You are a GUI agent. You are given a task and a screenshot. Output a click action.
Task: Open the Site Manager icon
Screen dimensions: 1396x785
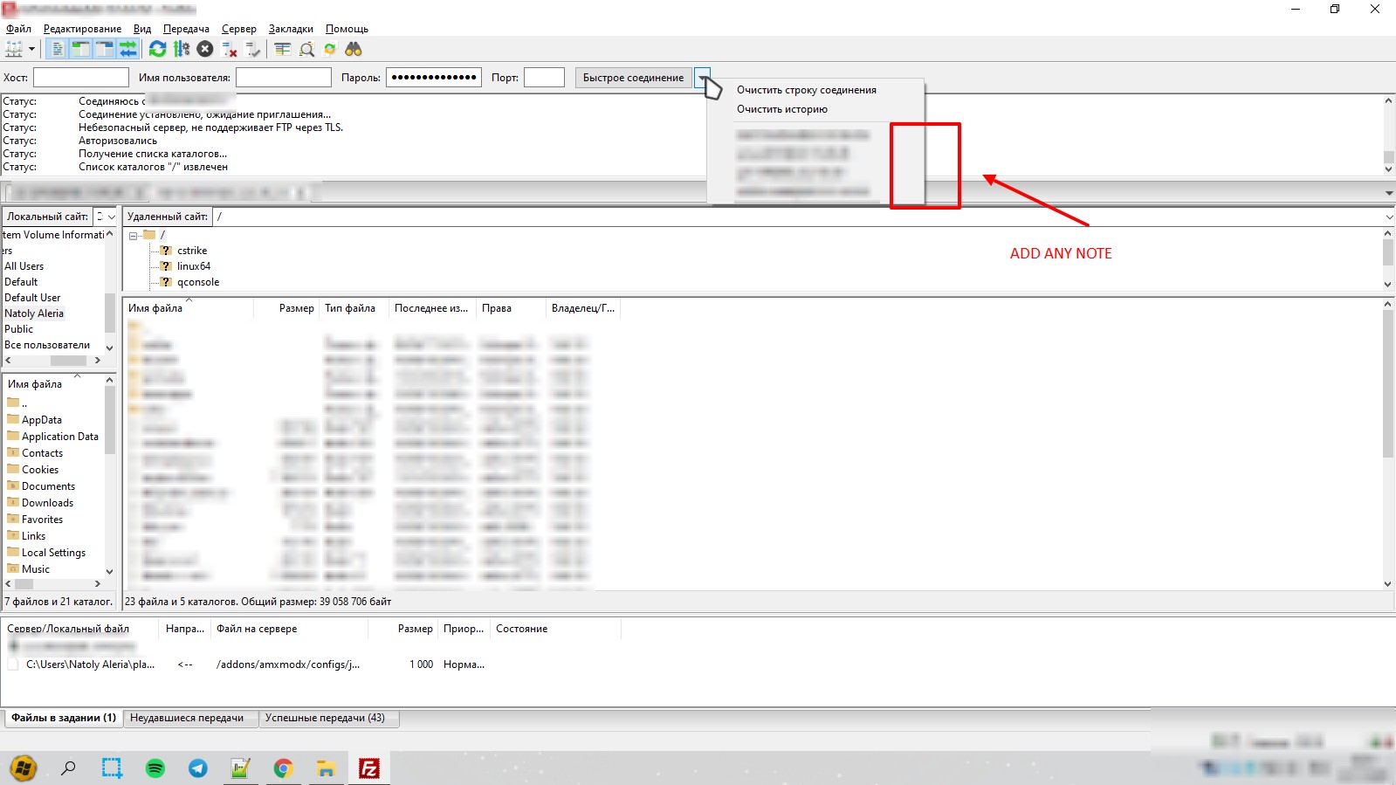[x=14, y=49]
